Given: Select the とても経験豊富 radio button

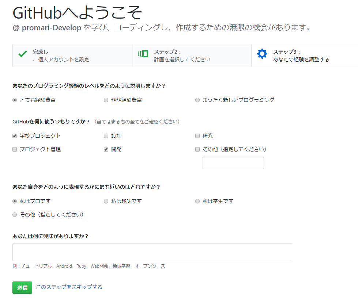Looking at the screenshot, I should pos(15,100).
